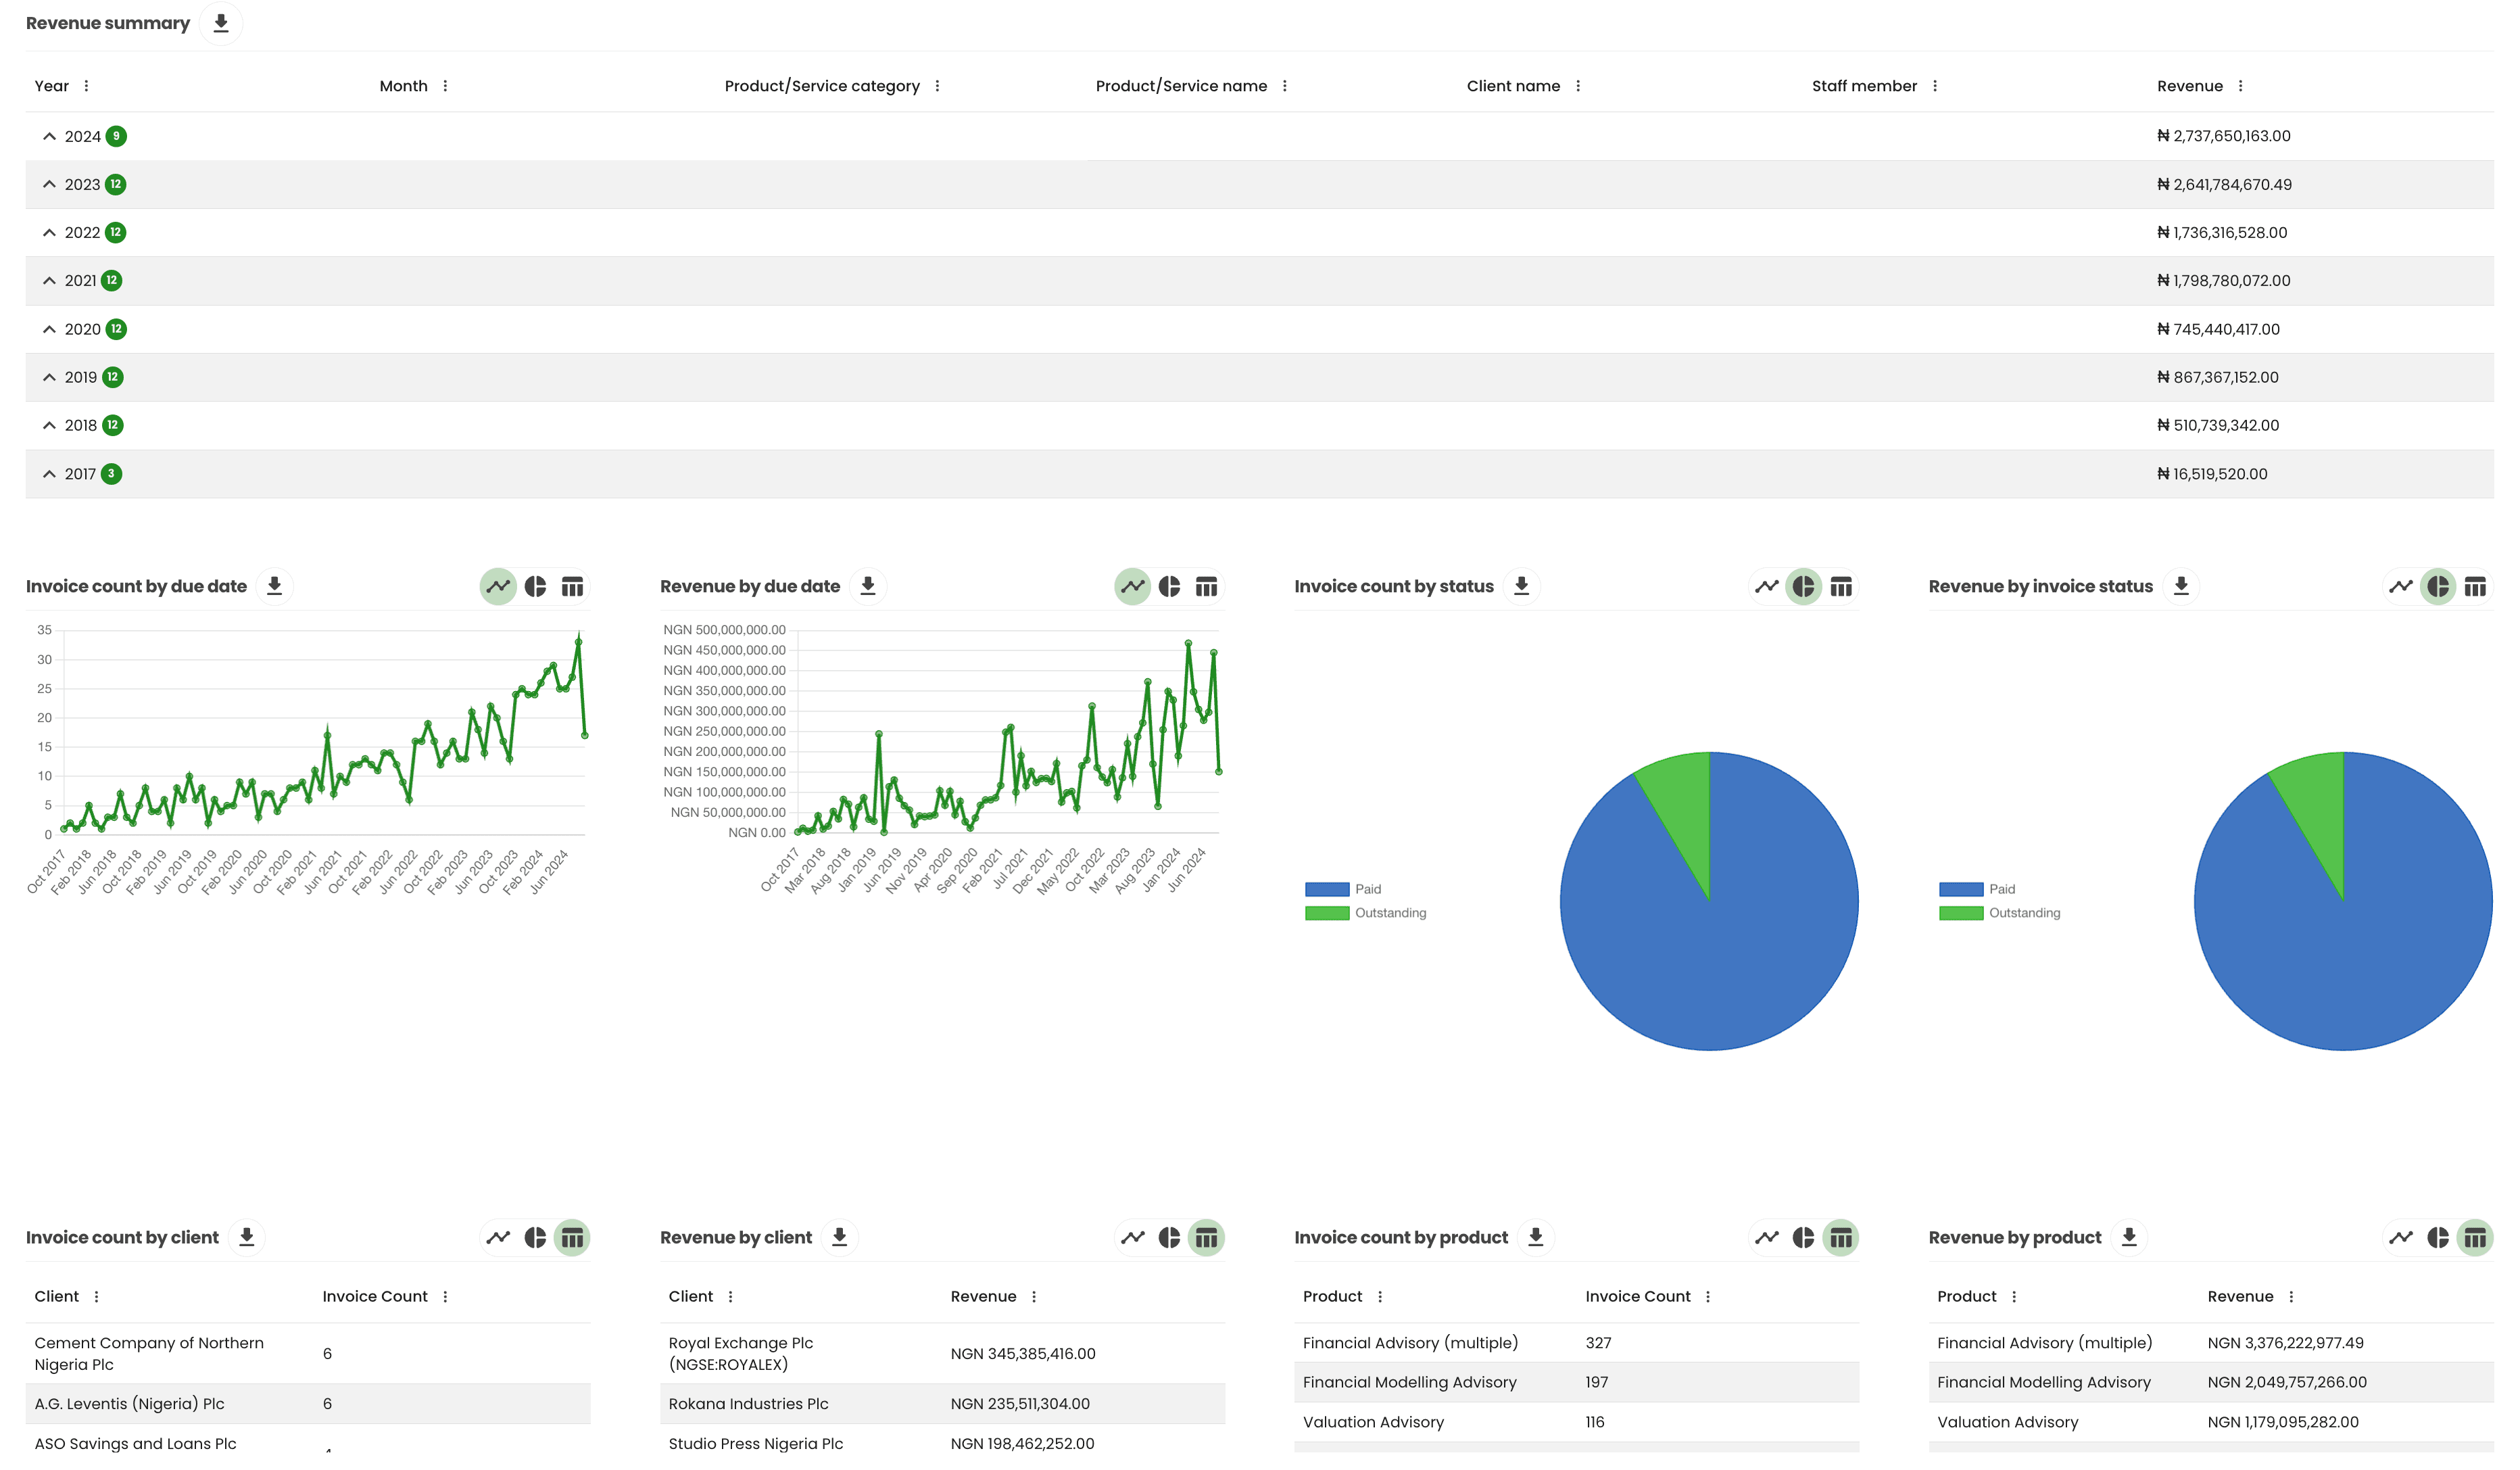The width and height of the screenshot is (2520, 1470).
Task: Collapse the 2021 year row
Action: click(49, 281)
